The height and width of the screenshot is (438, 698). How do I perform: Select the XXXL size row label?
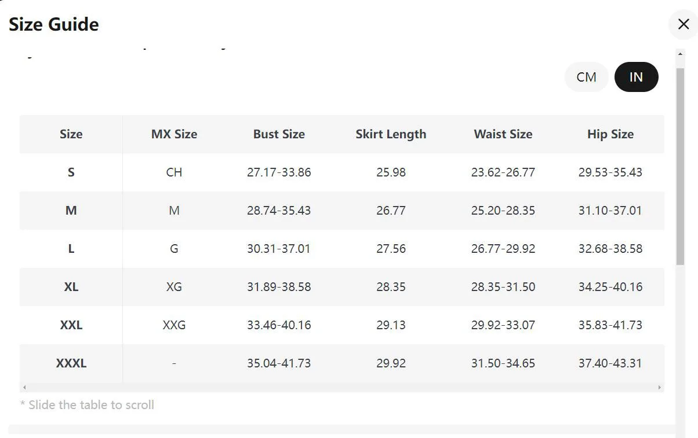click(71, 363)
